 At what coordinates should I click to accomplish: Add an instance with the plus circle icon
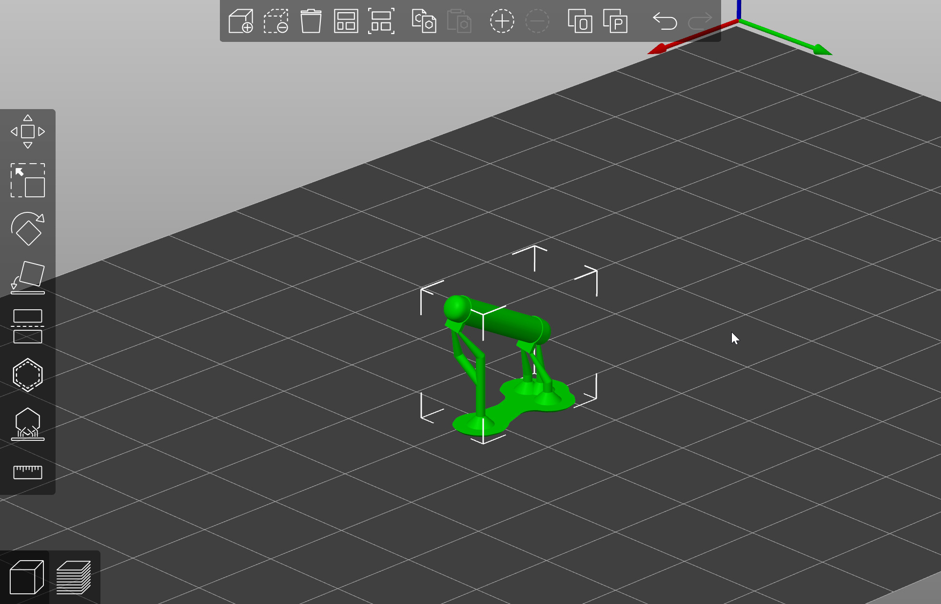(502, 21)
